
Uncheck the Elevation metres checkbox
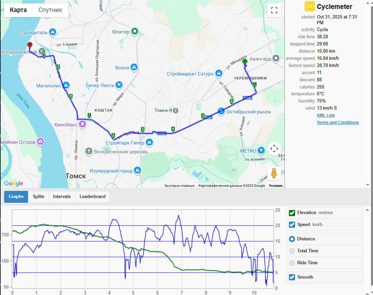click(x=292, y=213)
